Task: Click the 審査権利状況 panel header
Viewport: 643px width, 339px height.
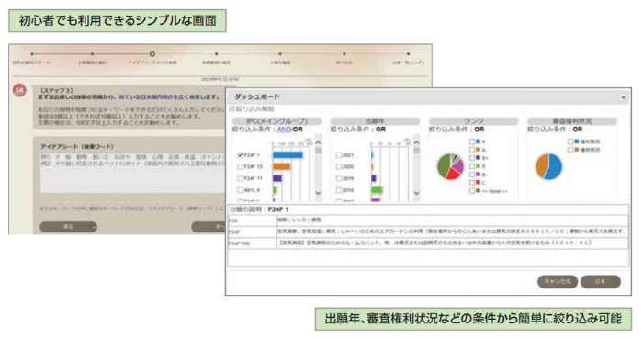Action: [x=571, y=121]
